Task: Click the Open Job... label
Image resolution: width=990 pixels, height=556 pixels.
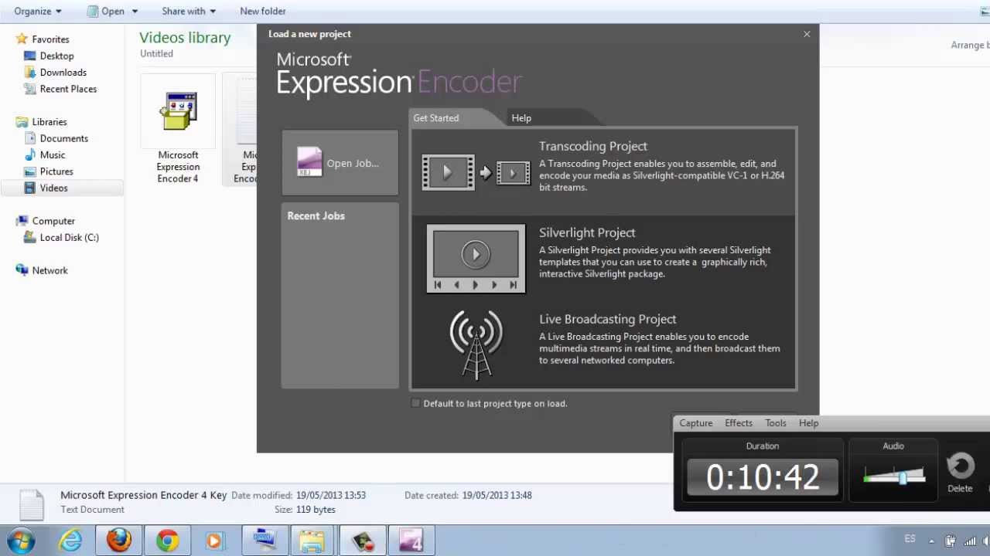Action: (x=353, y=163)
